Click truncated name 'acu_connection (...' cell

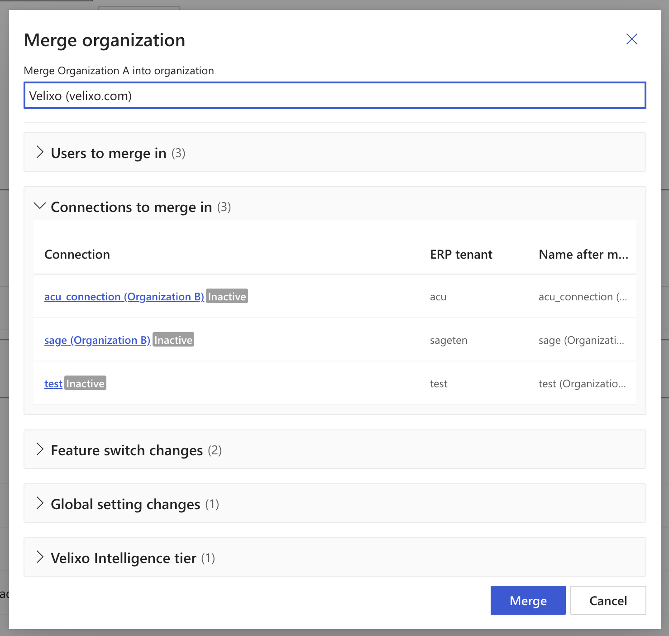point(583,297)
